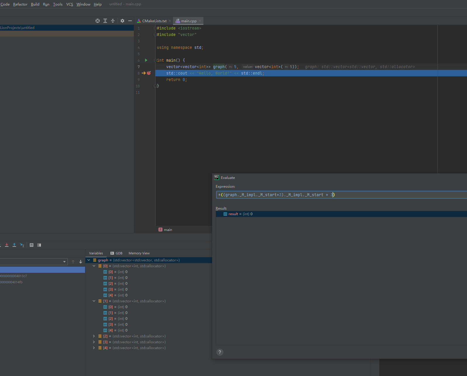Switch to the CMakeLists.txt tab

pyautogui.click(x=154, y=21)
